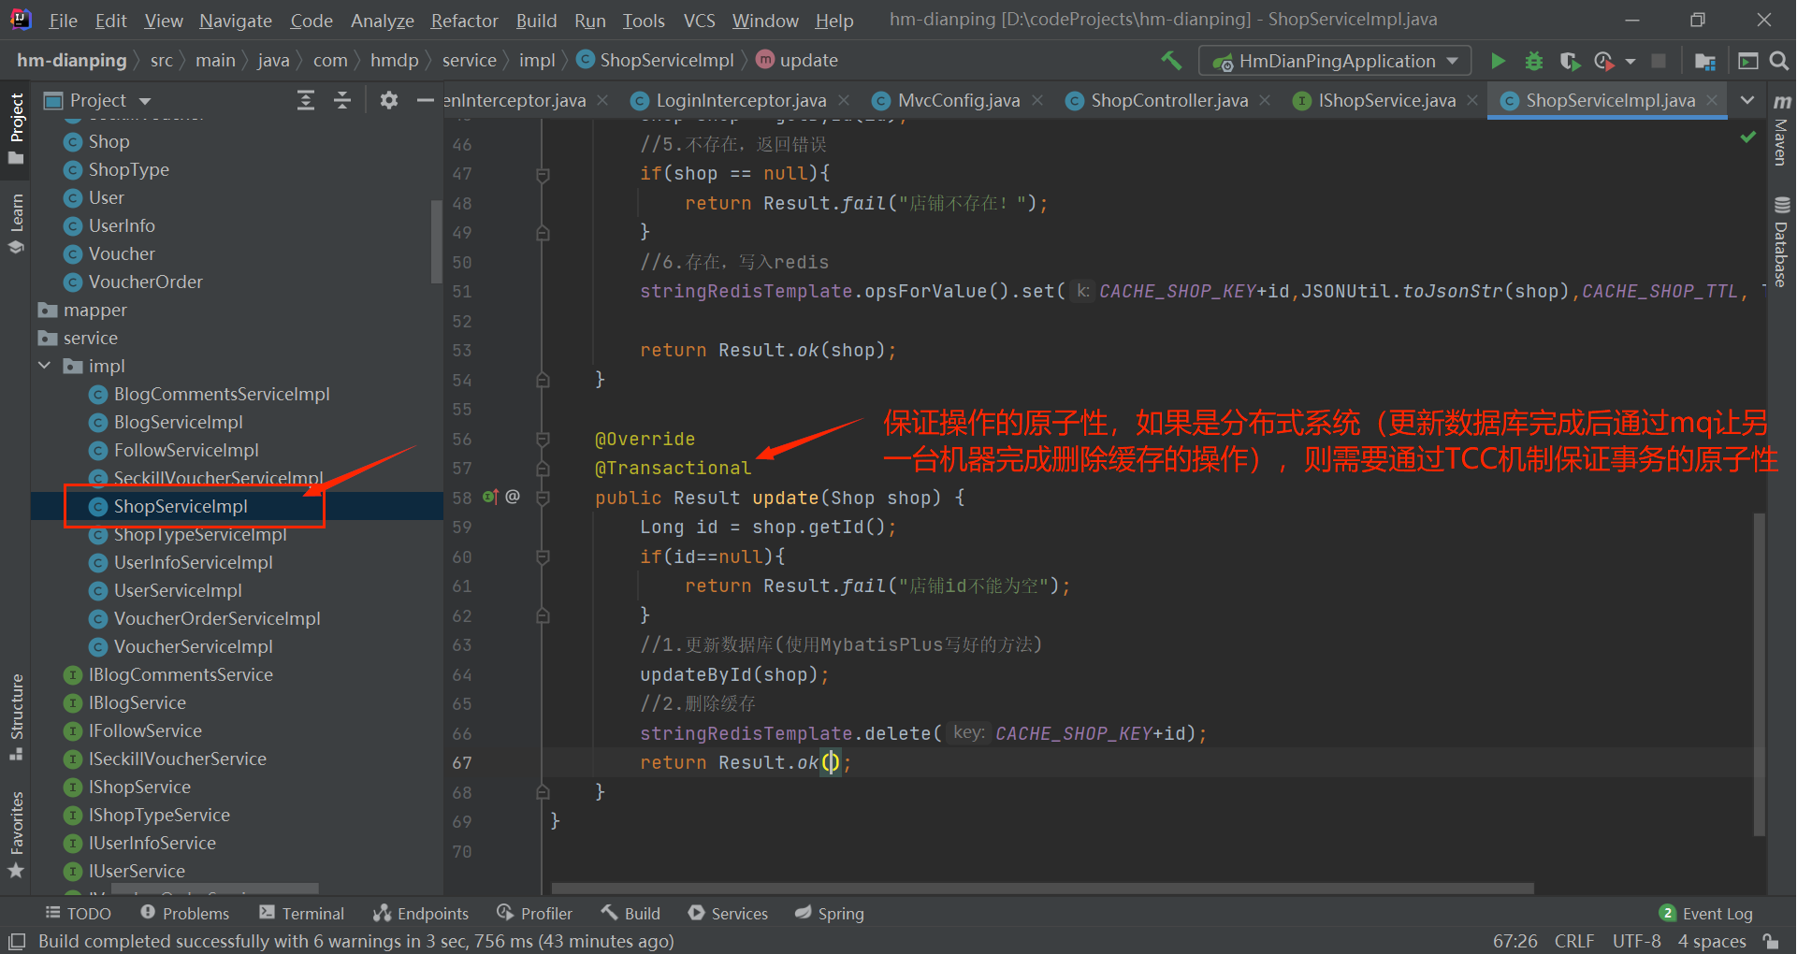
Task: Open the Navigate menu
Action: (236, 21)
